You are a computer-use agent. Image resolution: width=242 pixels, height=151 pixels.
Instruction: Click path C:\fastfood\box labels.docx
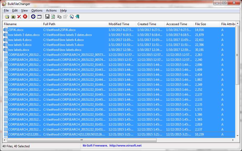(62, 50)
